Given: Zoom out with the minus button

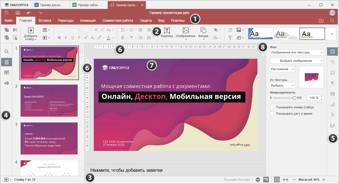Looking at the screenshot, I should pyautogui.click(x=294, y=180).
